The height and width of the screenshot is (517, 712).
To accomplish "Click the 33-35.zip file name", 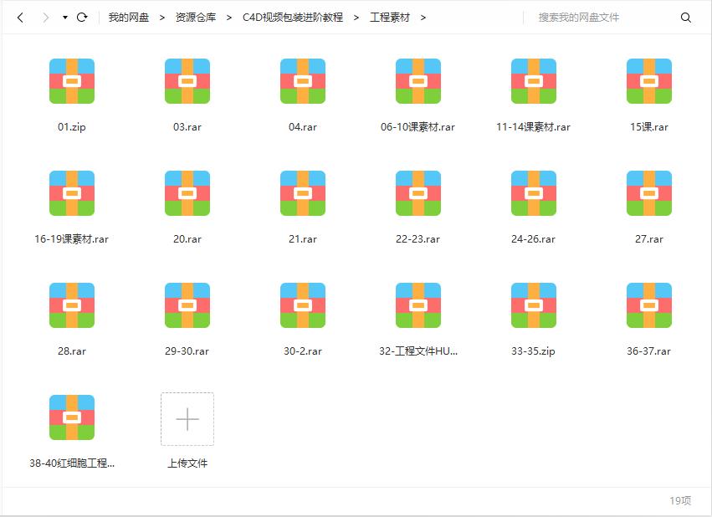I will pos(533,351).
